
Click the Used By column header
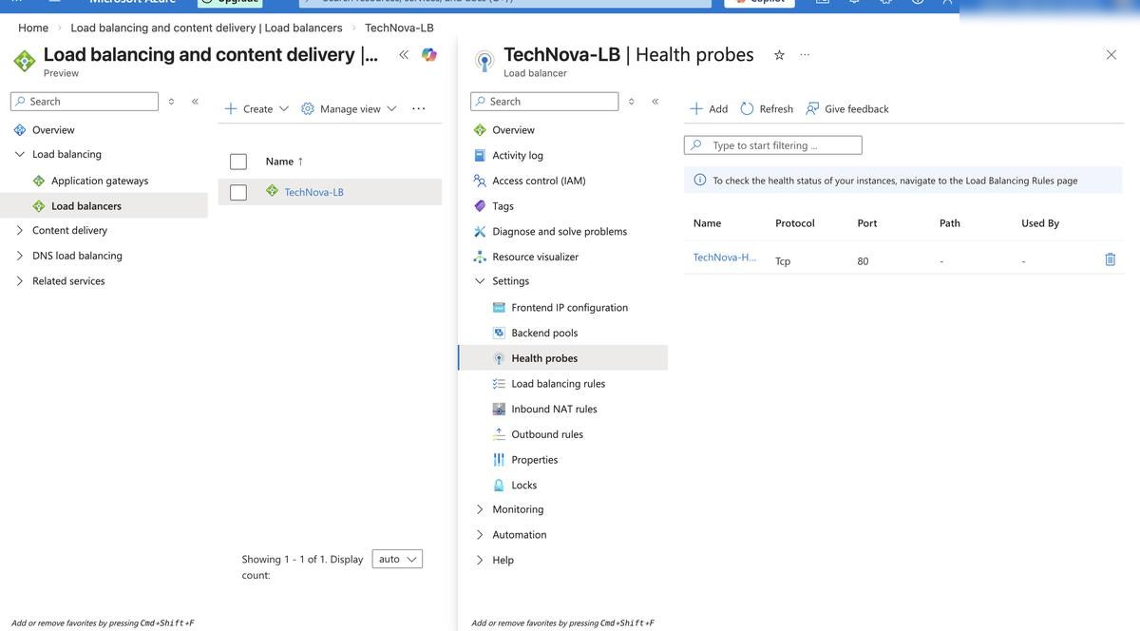click(x=1040, y=223)
